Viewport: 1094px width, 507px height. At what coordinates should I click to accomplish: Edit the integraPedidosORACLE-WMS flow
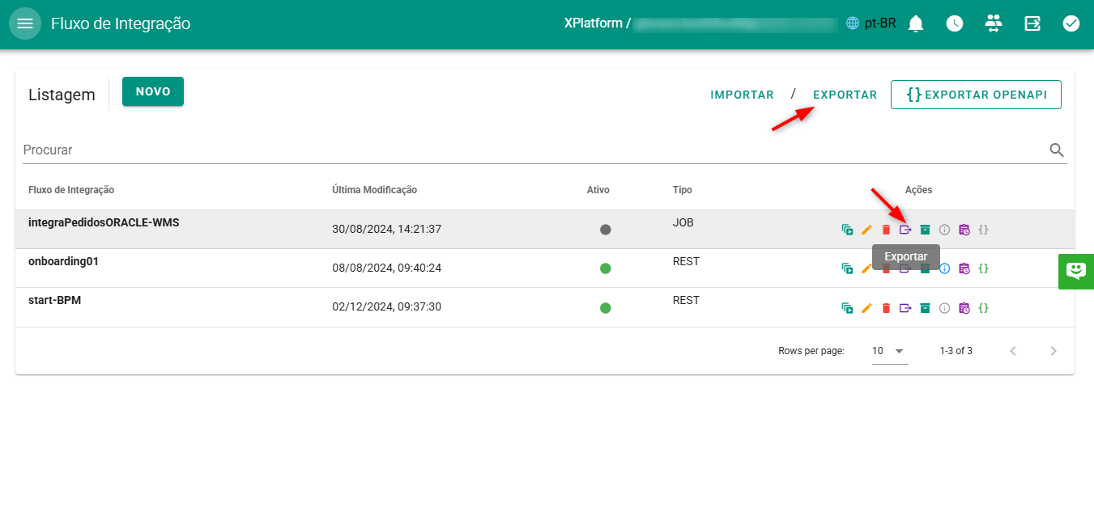click(x=866, y=230)
